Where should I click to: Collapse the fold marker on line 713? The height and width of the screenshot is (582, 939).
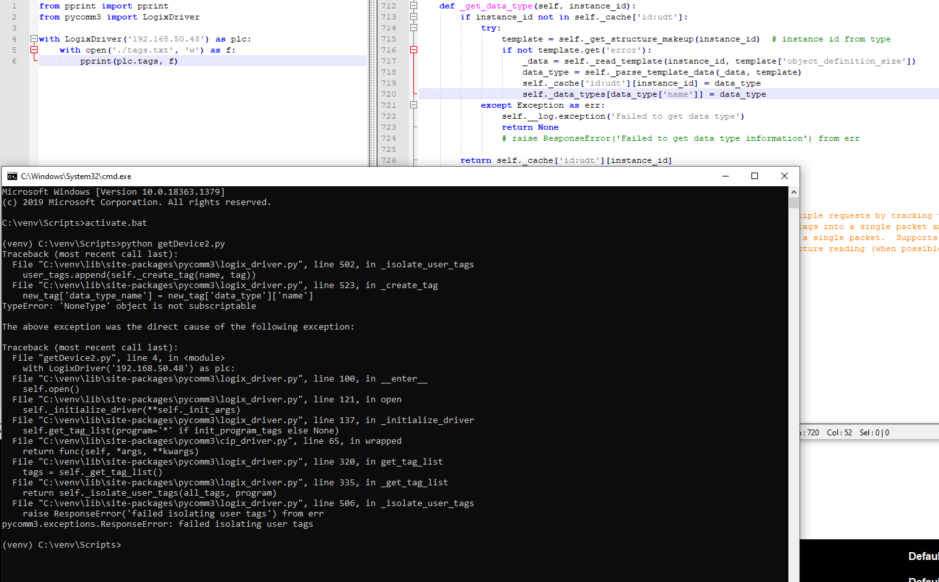pyautogui.click(x=413, y=16)
